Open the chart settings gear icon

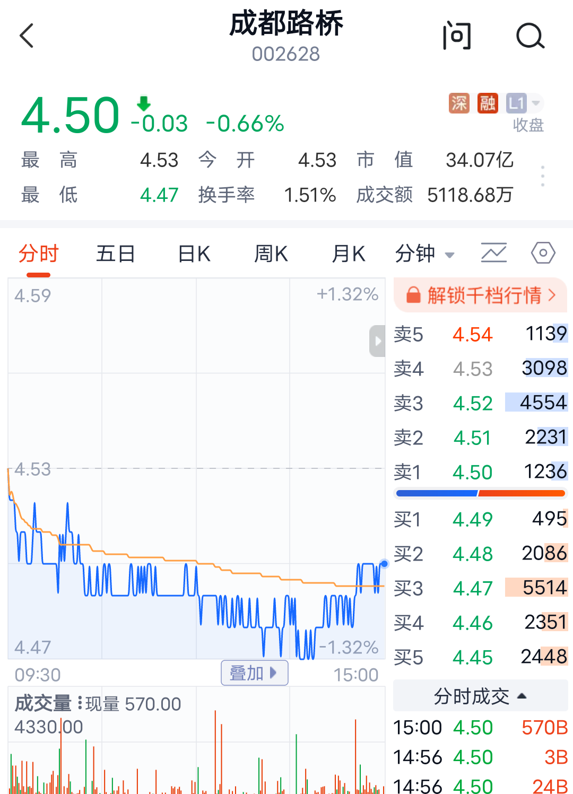pyautogui.click(x=543, y=254)
